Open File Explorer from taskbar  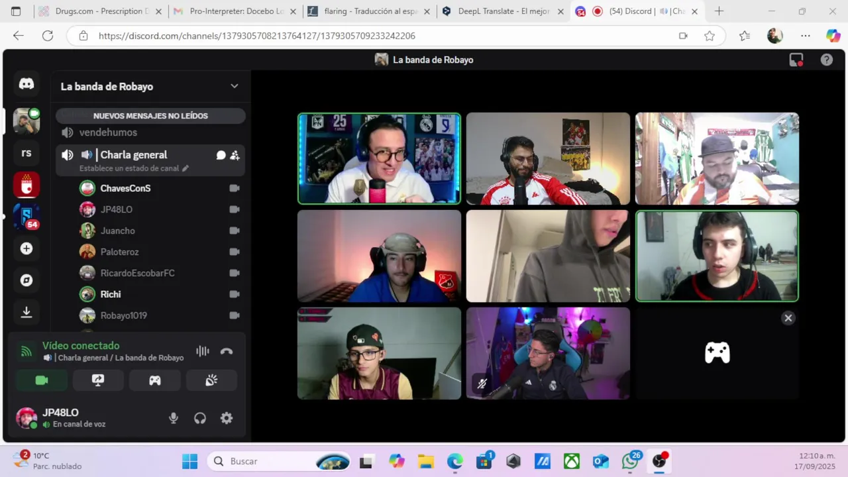pos(425,461)
